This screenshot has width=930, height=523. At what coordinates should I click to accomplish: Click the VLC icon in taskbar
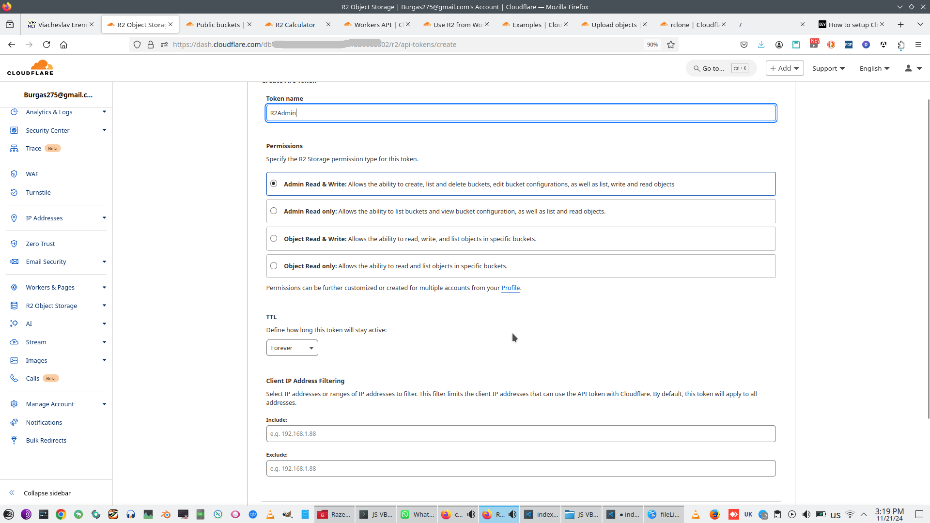270,514
